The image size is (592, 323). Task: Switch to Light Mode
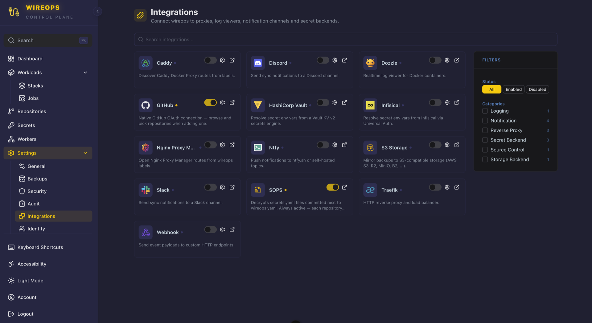[x=48, y=281]
